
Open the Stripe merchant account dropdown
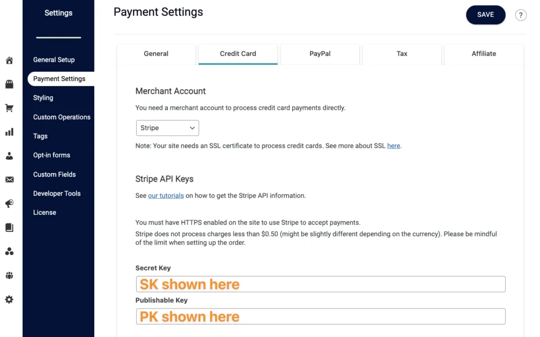pyautogui.click(x=167, y=128)
